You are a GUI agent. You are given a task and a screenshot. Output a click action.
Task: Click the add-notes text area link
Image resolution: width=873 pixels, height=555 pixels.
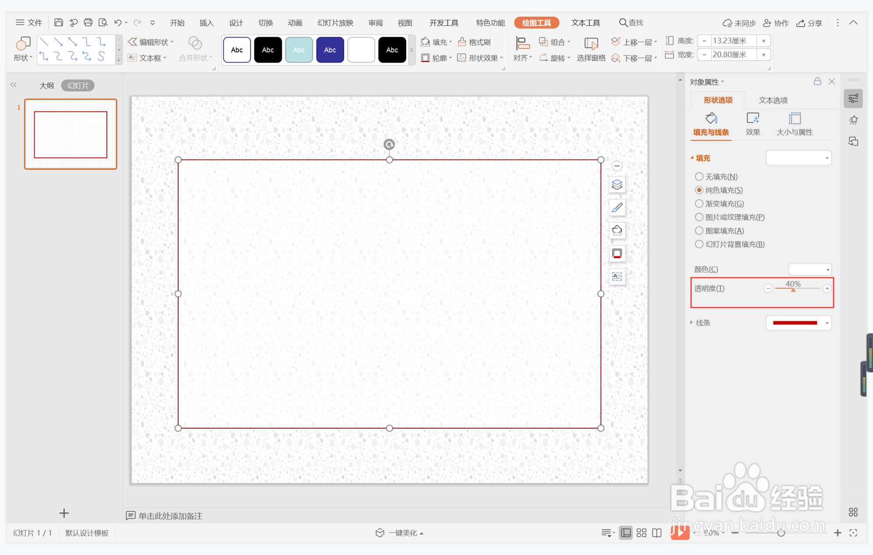(170, 516)
